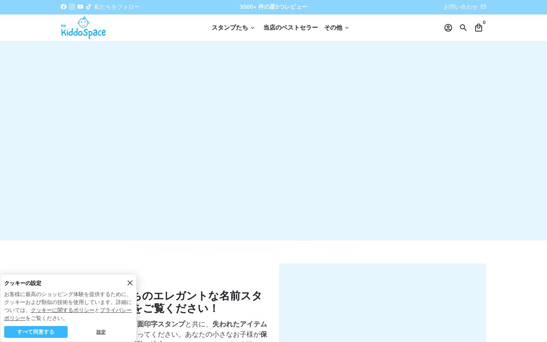Click 私たちをフォロー text

[117, 7]
